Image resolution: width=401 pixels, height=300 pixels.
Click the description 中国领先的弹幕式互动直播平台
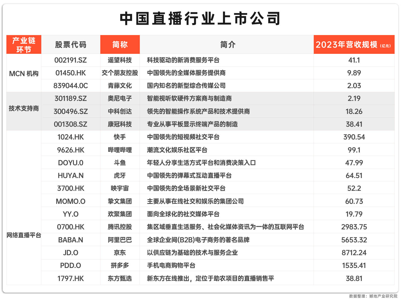pos(189,176)
